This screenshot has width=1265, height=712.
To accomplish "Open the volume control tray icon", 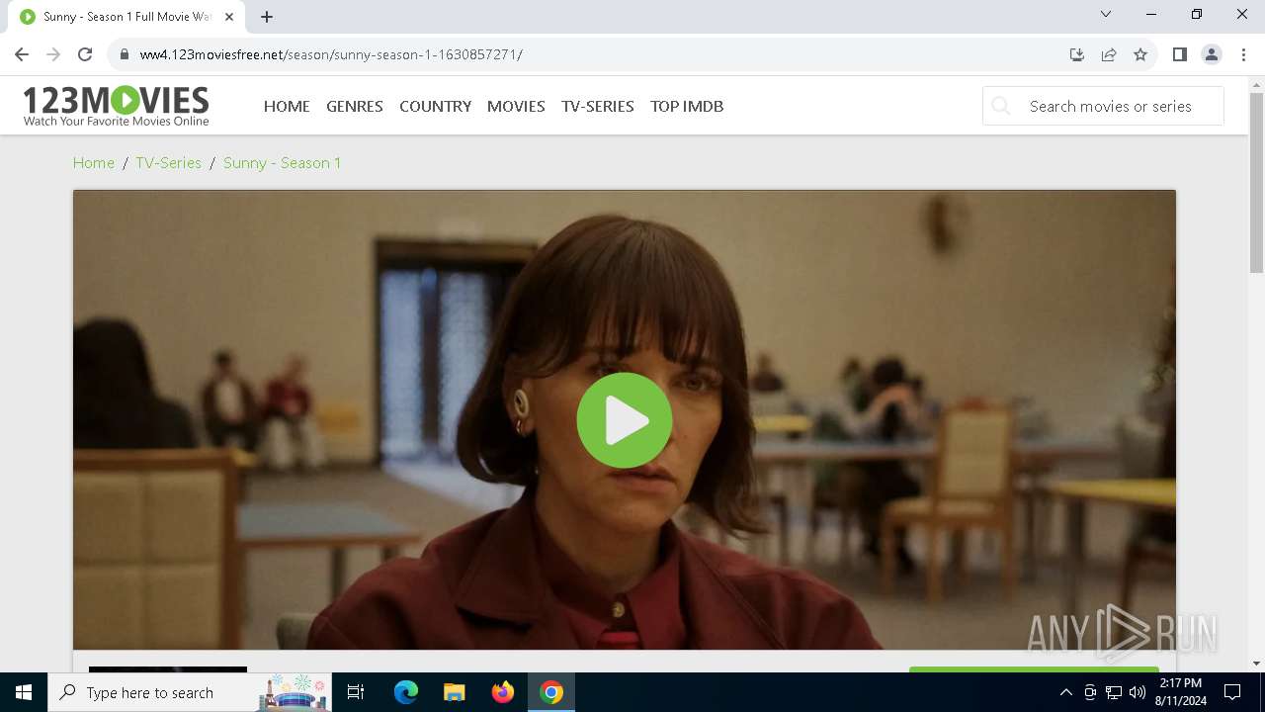I will pos(1138,692).
